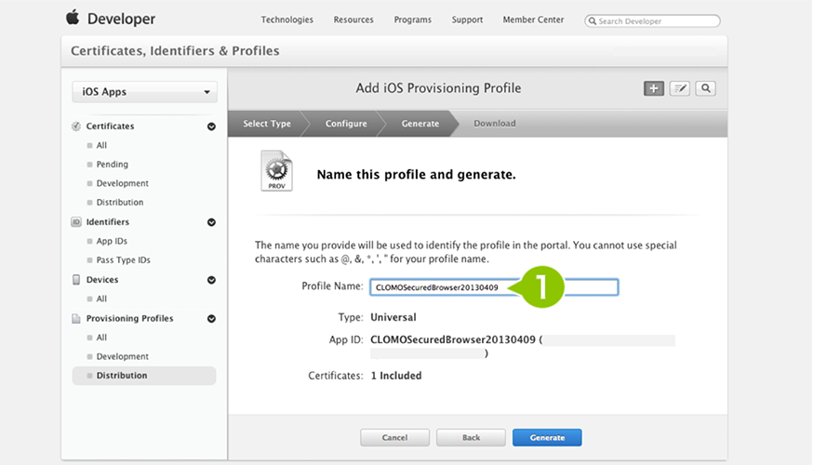The width and height of the screenshot is (827, 465).
Task: Collapse the Provisioning Profiles chevron
Action: [211, 319]
